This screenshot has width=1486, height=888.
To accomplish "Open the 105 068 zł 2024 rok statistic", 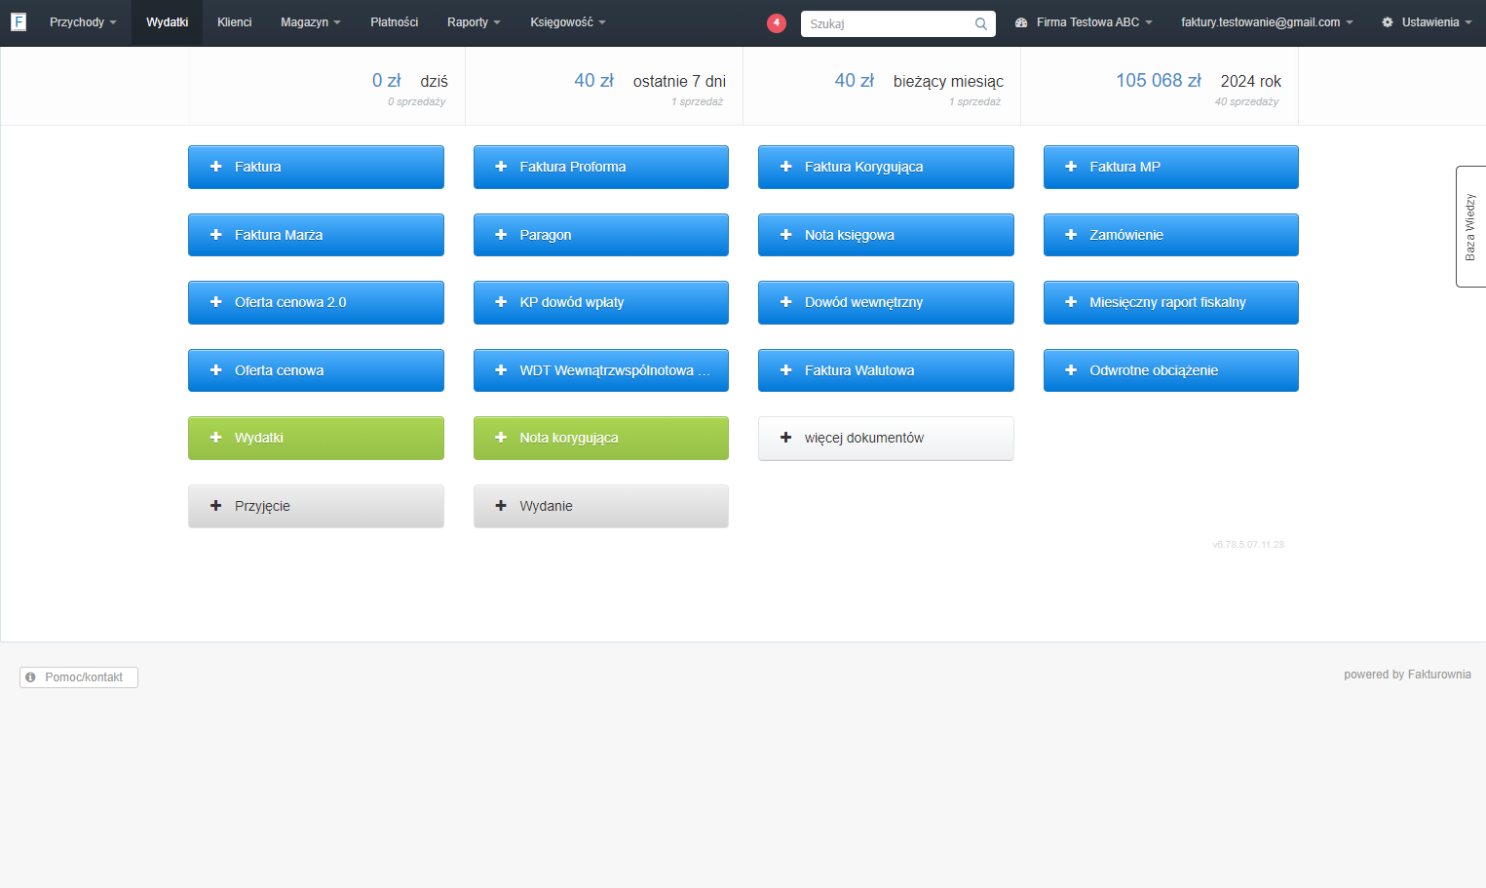I will (1160, 87).
